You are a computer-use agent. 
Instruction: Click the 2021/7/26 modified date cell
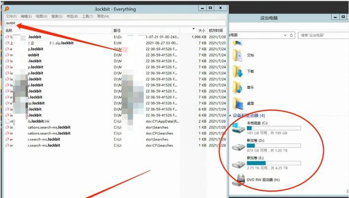(217, 121)
